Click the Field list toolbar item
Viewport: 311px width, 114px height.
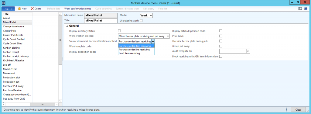coord(163,9)
